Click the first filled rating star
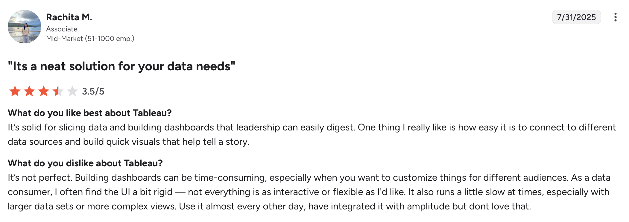The width and height of the screenshot is (629, 222). pyautogui.click(x=15, y=91)
